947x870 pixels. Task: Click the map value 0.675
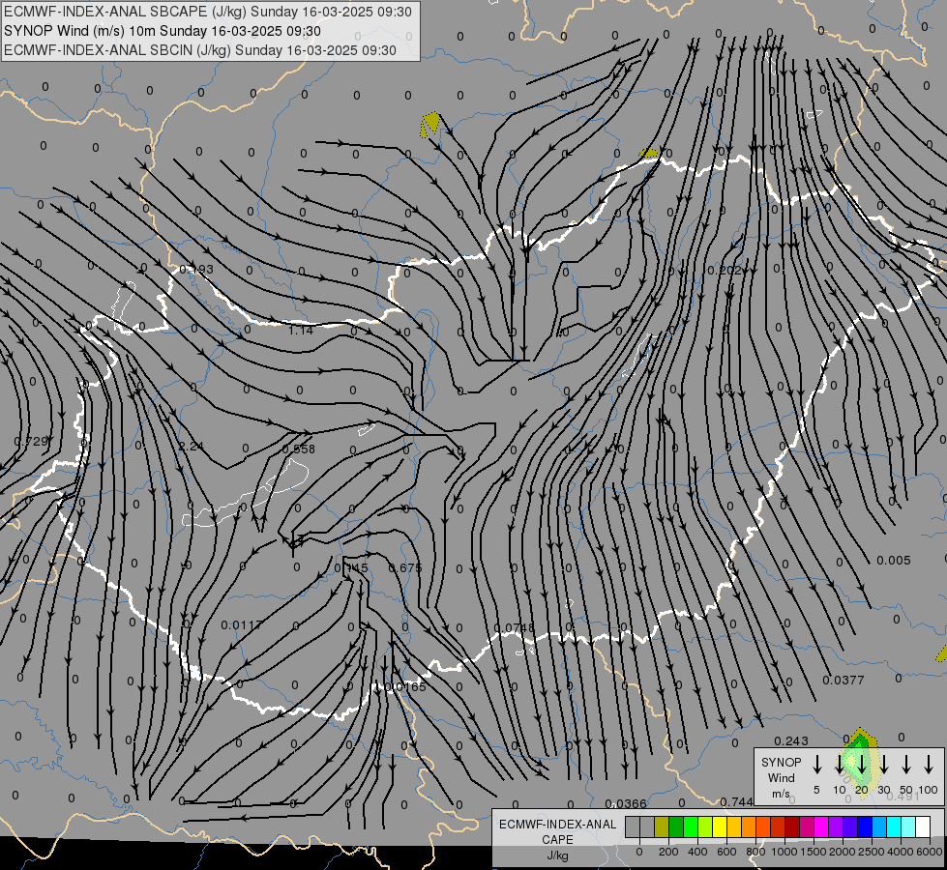(x=404, y=568)
